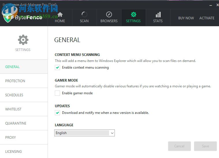
Task: Click the GENERAL page heading
Action: tap(67, 40)
